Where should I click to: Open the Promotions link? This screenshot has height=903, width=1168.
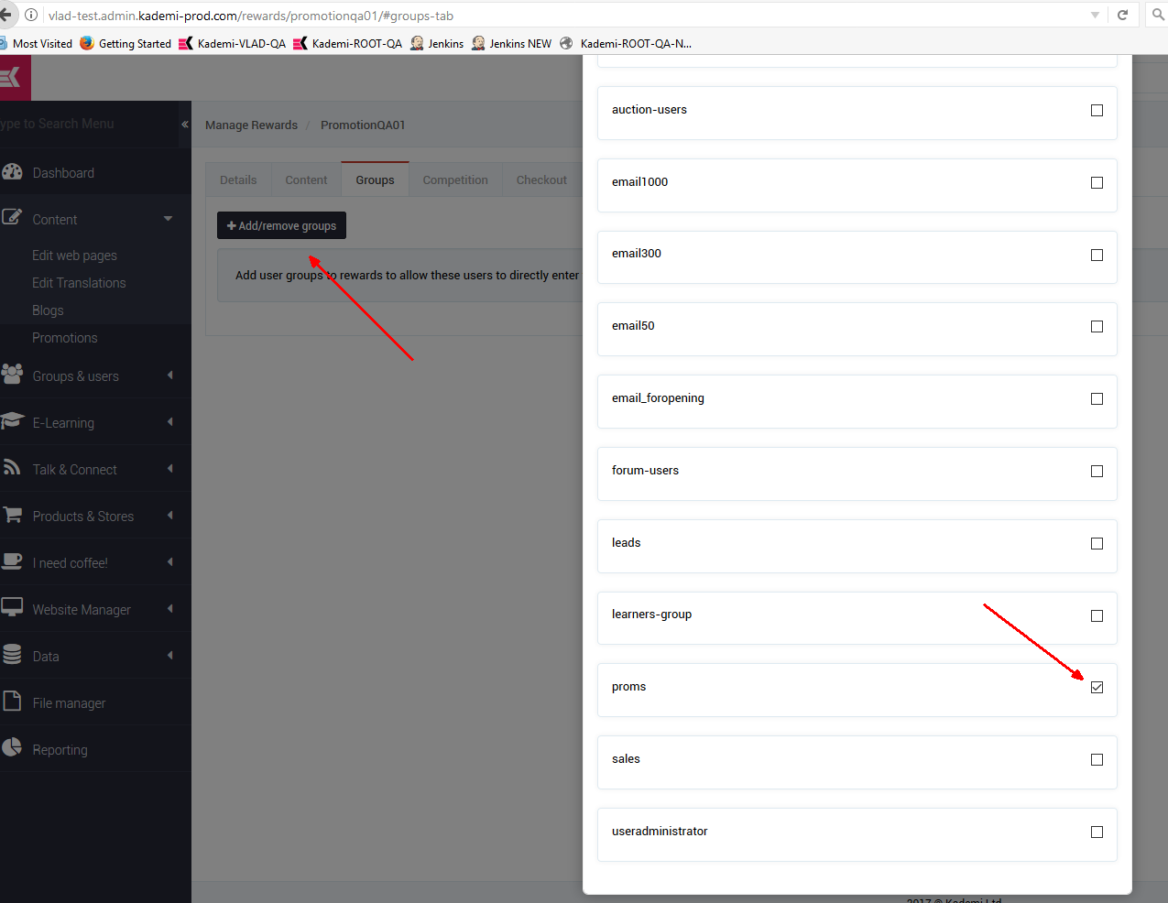[64, 338]
